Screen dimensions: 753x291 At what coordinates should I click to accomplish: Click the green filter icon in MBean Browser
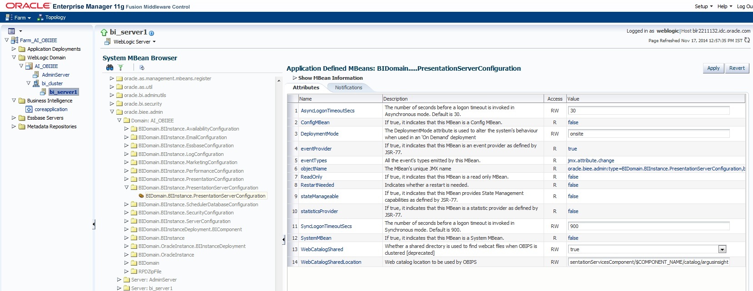[121, 68]
